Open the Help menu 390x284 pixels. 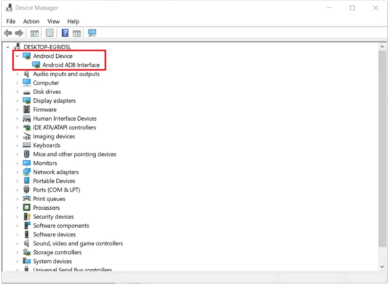73,21
